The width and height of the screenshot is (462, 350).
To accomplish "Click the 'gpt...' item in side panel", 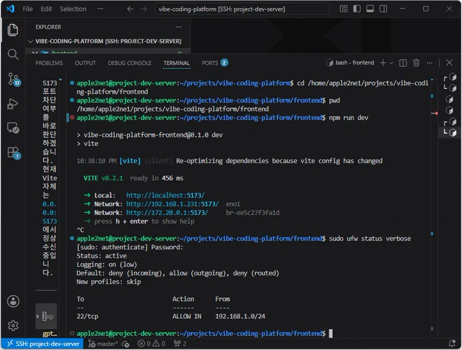I will click(x=50, y=333).
